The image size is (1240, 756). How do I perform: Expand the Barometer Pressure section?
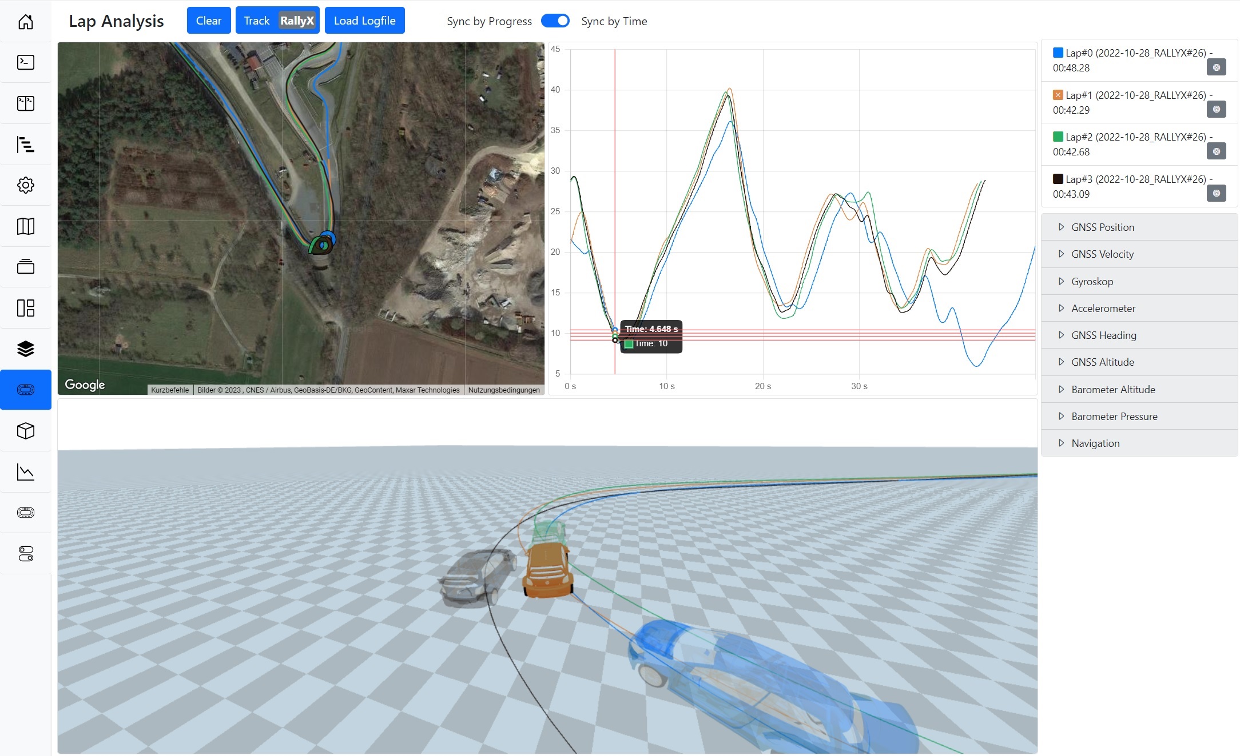pos(1139,417)
